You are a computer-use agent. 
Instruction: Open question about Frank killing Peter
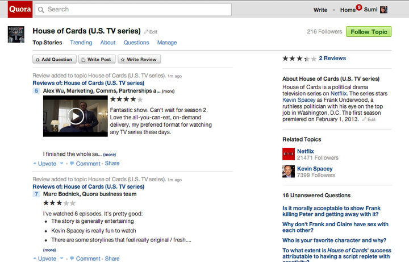click(331, 211)
